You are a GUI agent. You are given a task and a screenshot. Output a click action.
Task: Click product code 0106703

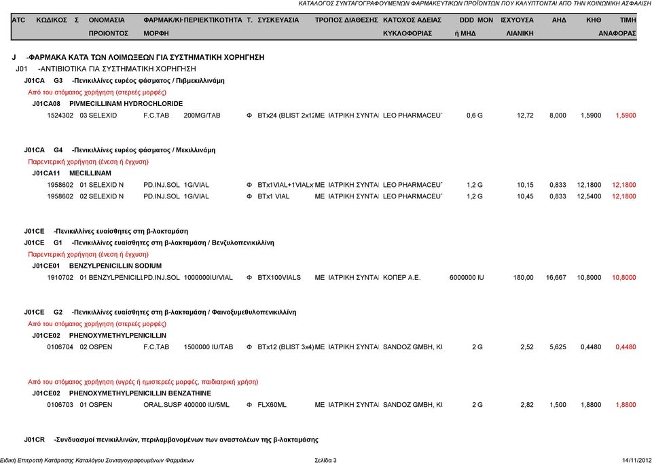60,405
